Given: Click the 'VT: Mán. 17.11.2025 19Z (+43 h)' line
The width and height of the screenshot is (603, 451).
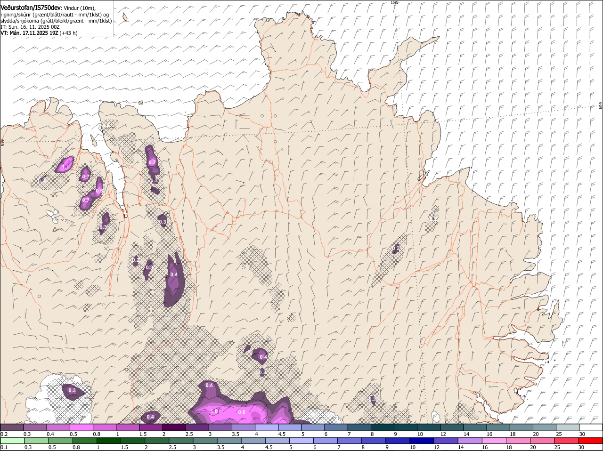Looking at the screenshot, I should (39, 33).
